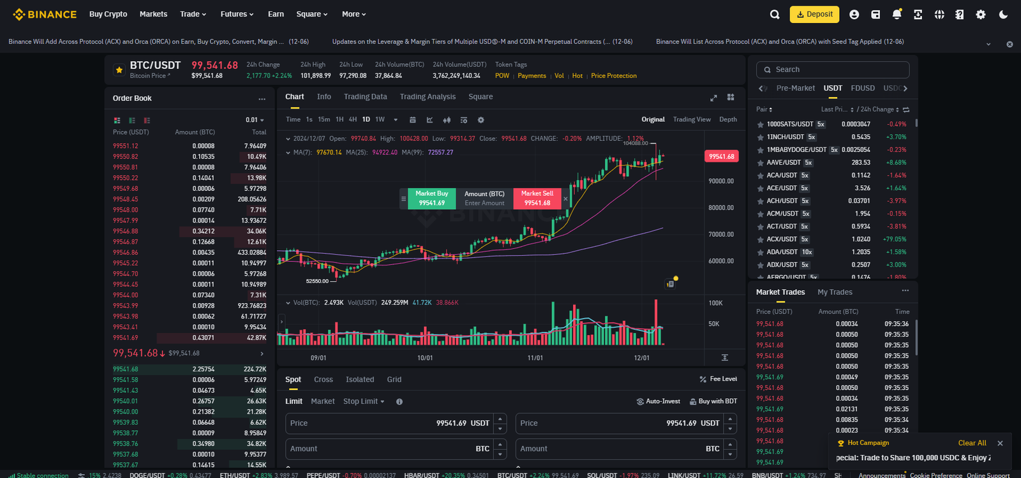
Task: Show both buy and sell order book view
Action: coord(117,120)
